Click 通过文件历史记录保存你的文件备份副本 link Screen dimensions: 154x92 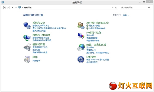pos(49,28)
